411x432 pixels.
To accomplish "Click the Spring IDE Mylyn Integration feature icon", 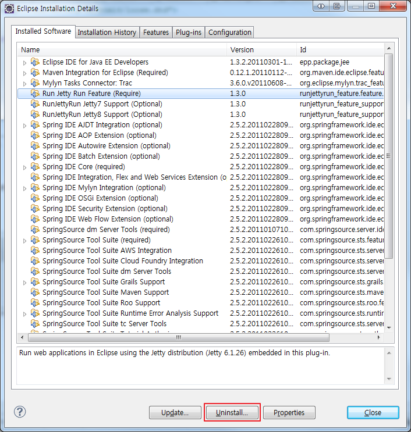I will pyautogui.click(x=35, y=188).
